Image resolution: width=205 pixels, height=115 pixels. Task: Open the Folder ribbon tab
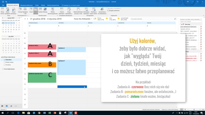pyautogui.click(x=37, y=5)
